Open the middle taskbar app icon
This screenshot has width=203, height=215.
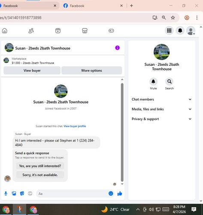pos(20,209)
